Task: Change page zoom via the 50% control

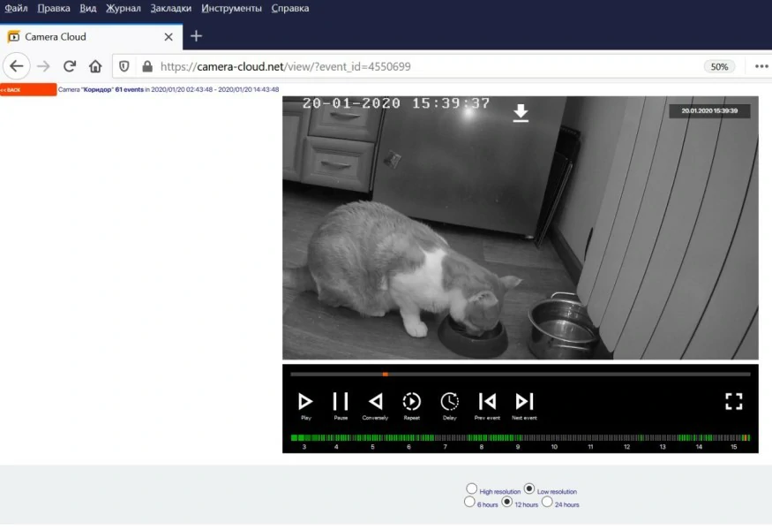Action: click(719, 66)
